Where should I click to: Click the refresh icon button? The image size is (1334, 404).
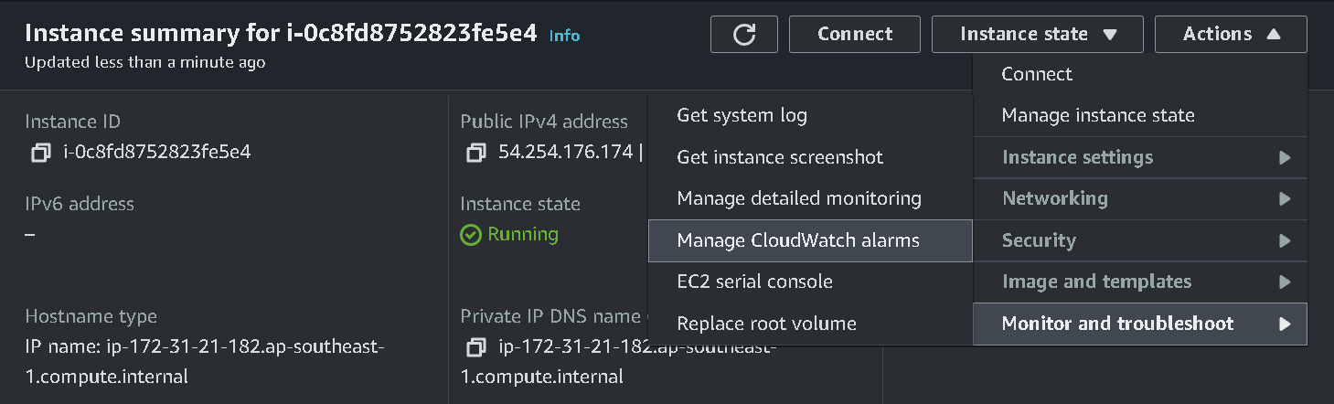(x=744, y=35)
